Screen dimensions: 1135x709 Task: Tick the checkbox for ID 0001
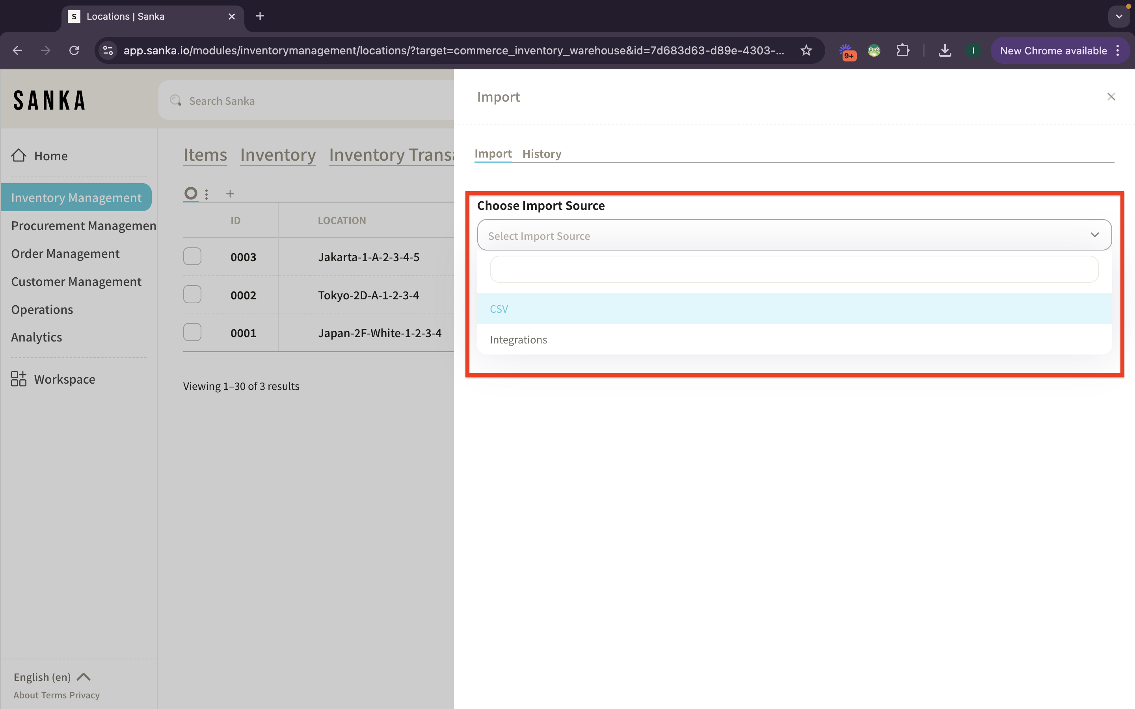[x=192, y=332]
